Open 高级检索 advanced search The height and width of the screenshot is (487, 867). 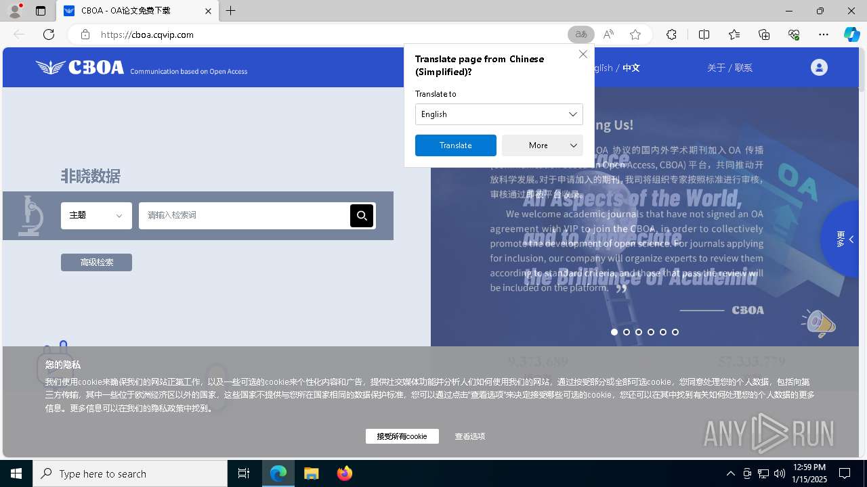click(96, 262)
